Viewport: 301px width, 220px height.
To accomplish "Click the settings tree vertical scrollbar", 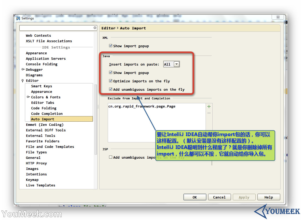I will 96,119.
